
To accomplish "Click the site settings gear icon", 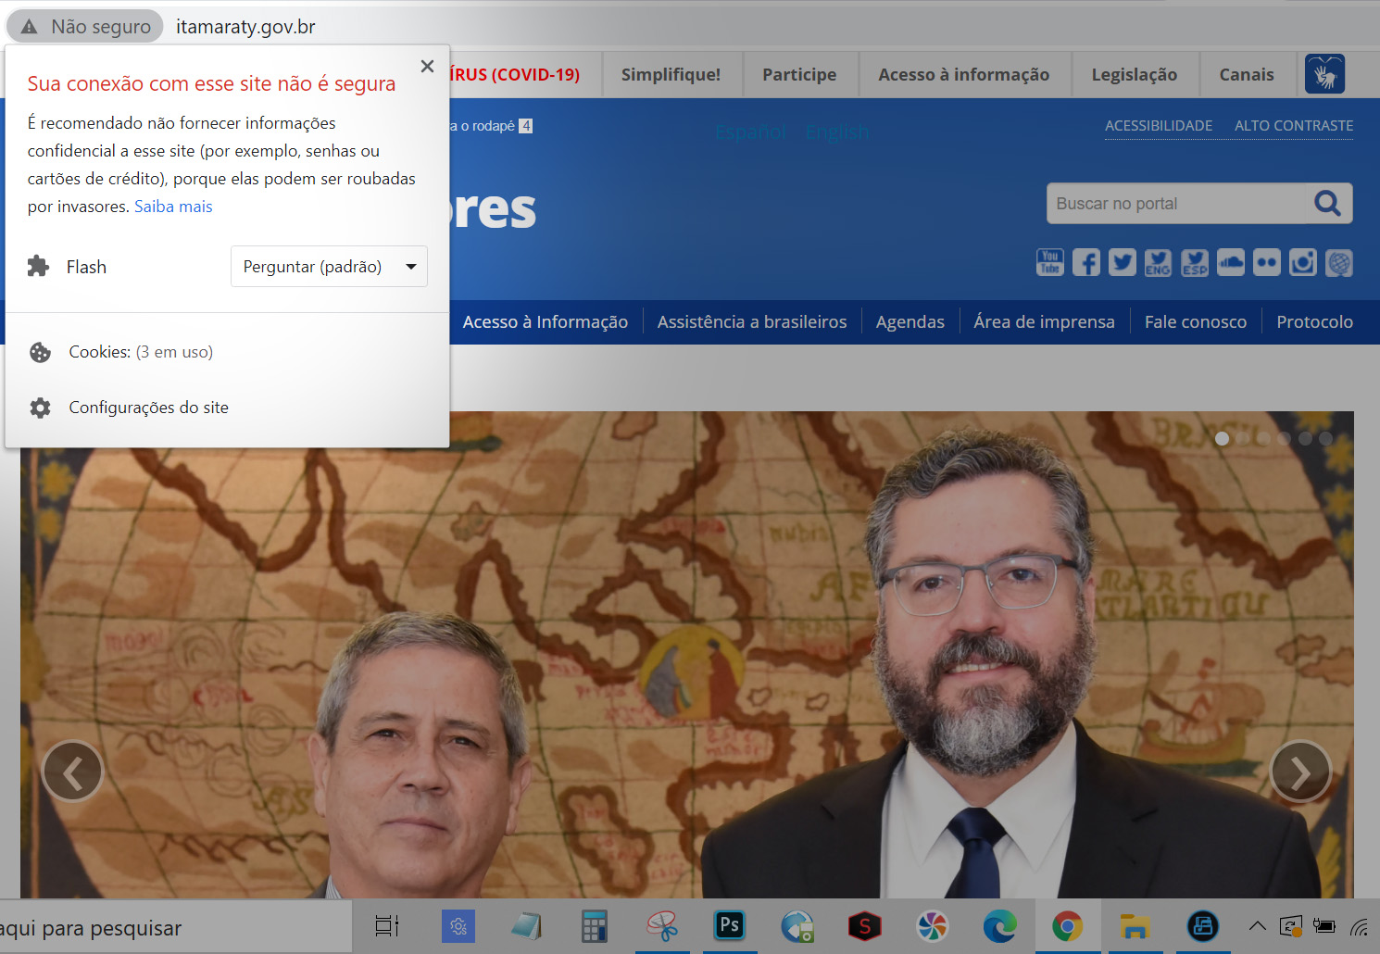I will [40, 408].
